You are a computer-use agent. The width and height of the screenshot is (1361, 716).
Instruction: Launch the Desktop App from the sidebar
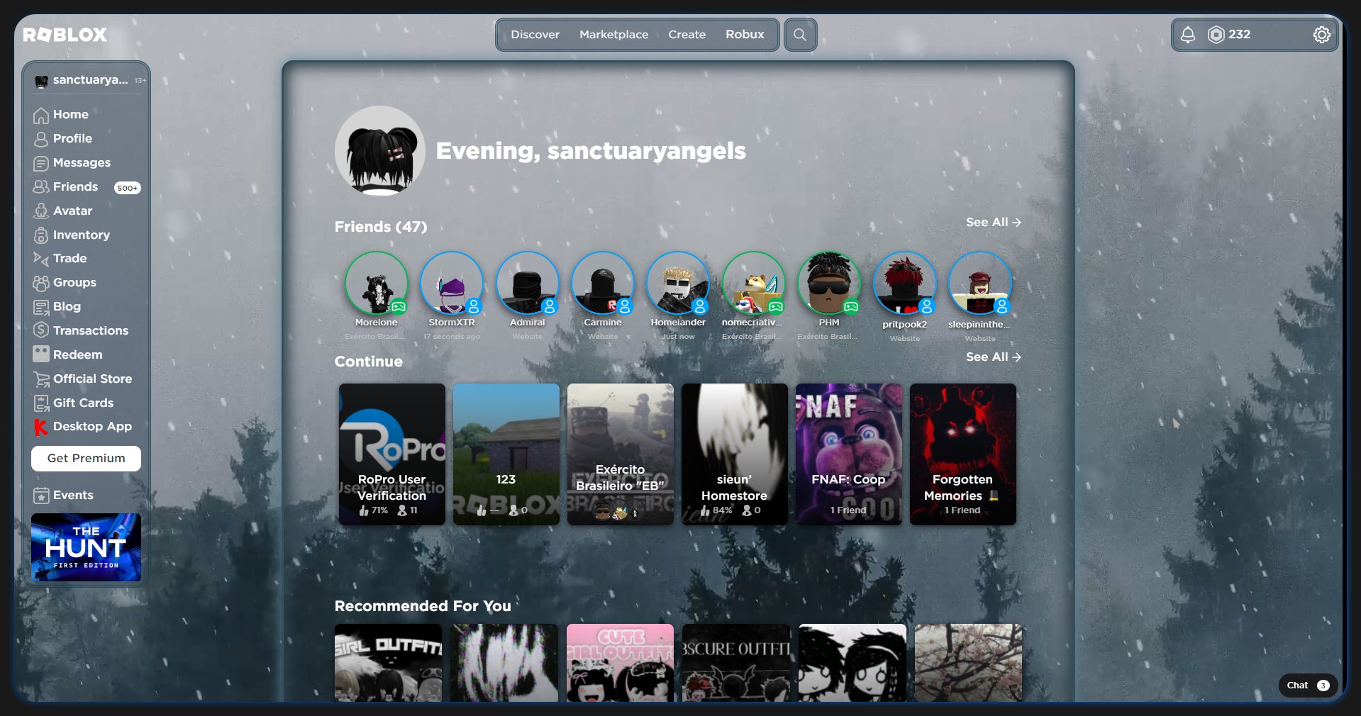click(42, 427)
